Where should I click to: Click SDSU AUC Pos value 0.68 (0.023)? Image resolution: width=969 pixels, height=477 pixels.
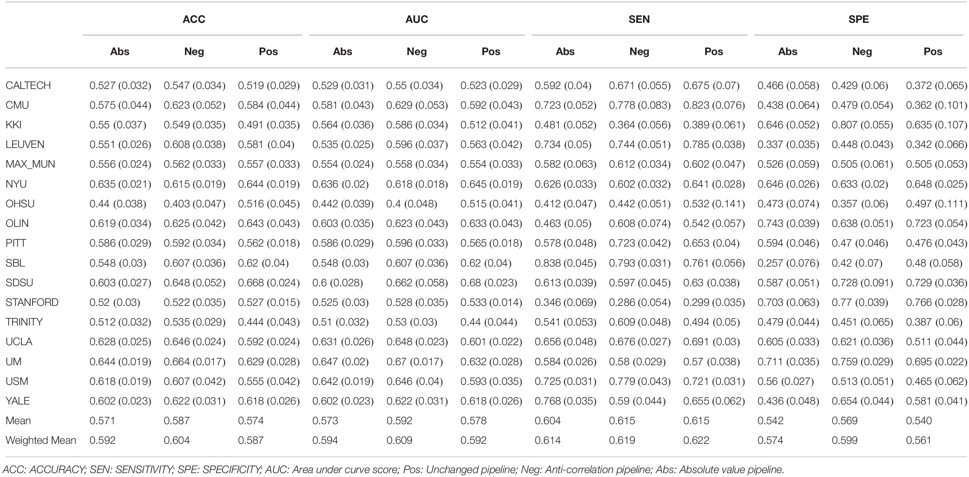click(489, 282)
